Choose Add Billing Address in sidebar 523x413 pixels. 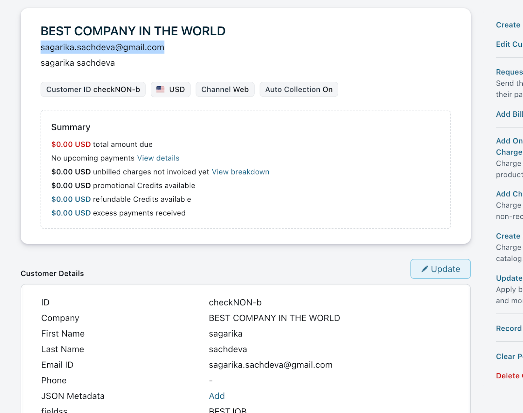(509, 114)
